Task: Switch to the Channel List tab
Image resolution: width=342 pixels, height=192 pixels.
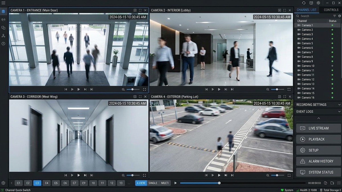Action: (x=306, y=10)
